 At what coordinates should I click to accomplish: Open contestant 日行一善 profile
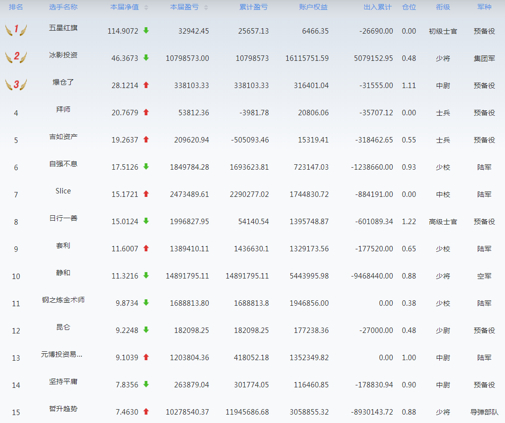click(63, 219)
